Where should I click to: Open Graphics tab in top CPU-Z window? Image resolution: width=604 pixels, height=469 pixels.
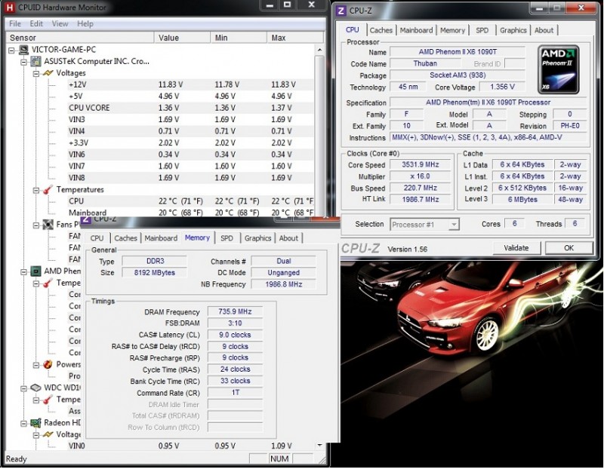pyautogui.click(x=513, y=30)
